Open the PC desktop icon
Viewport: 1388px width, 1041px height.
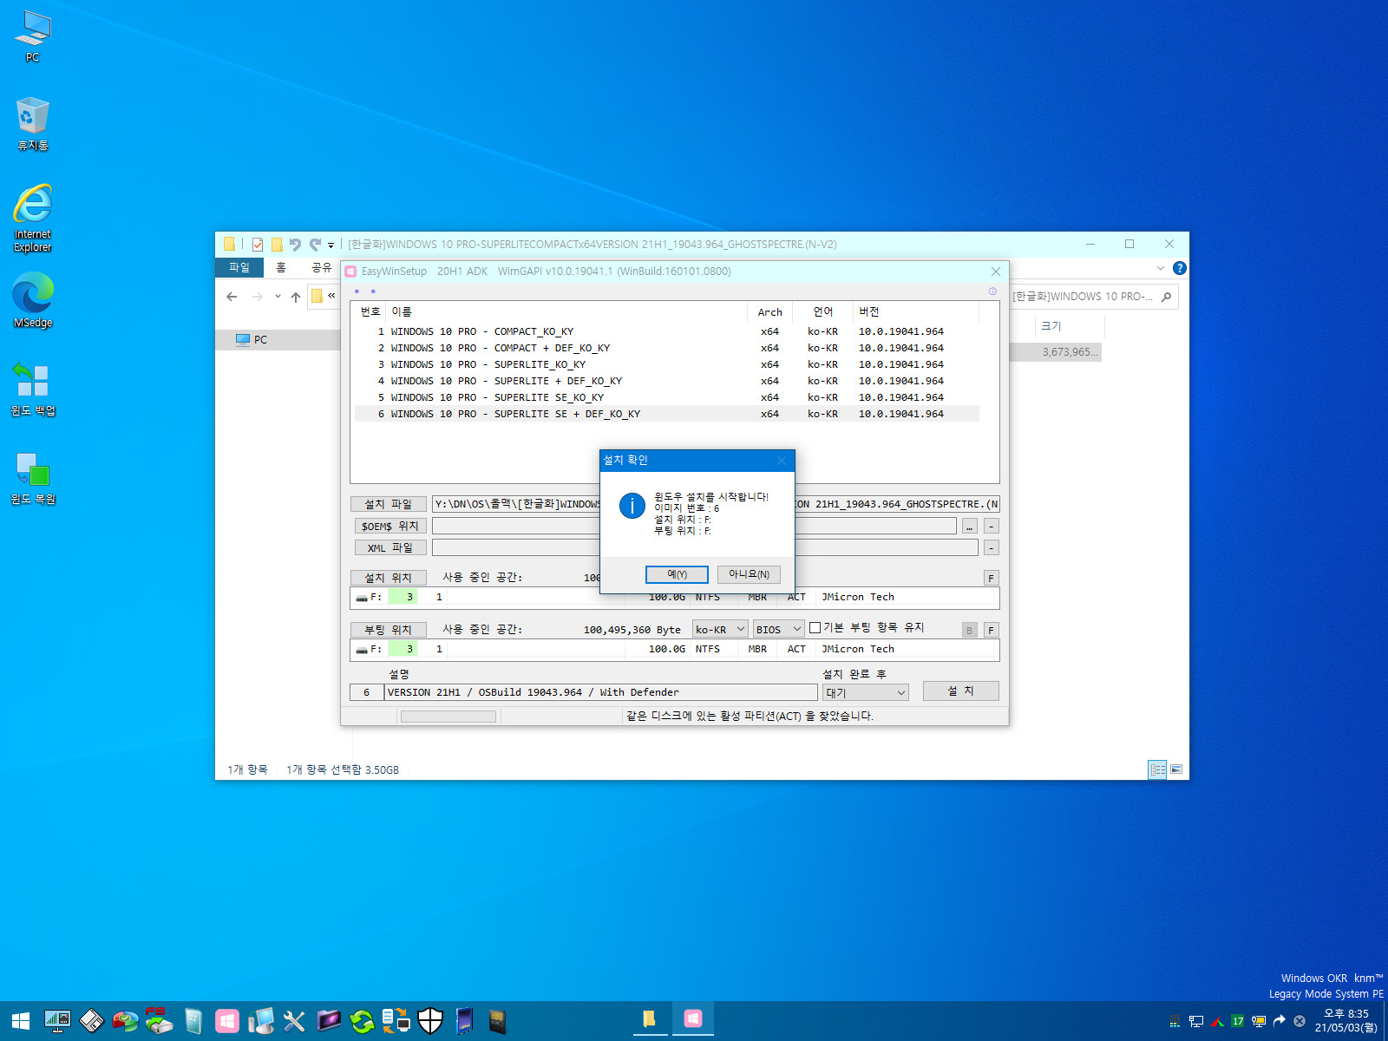click(33, 37)
